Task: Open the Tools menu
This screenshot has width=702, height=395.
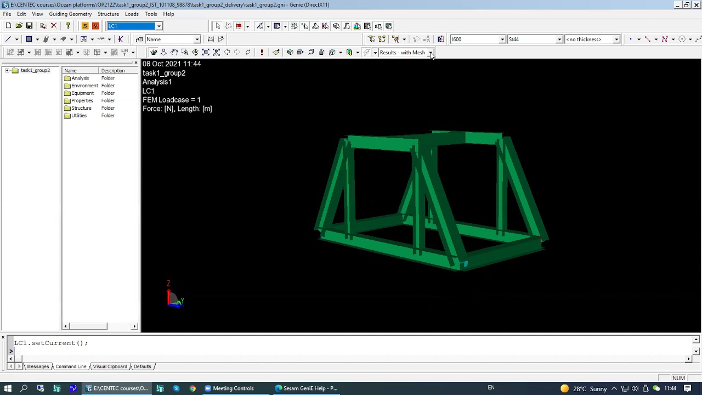Action: pyautogui.click(x=151, y=14)
